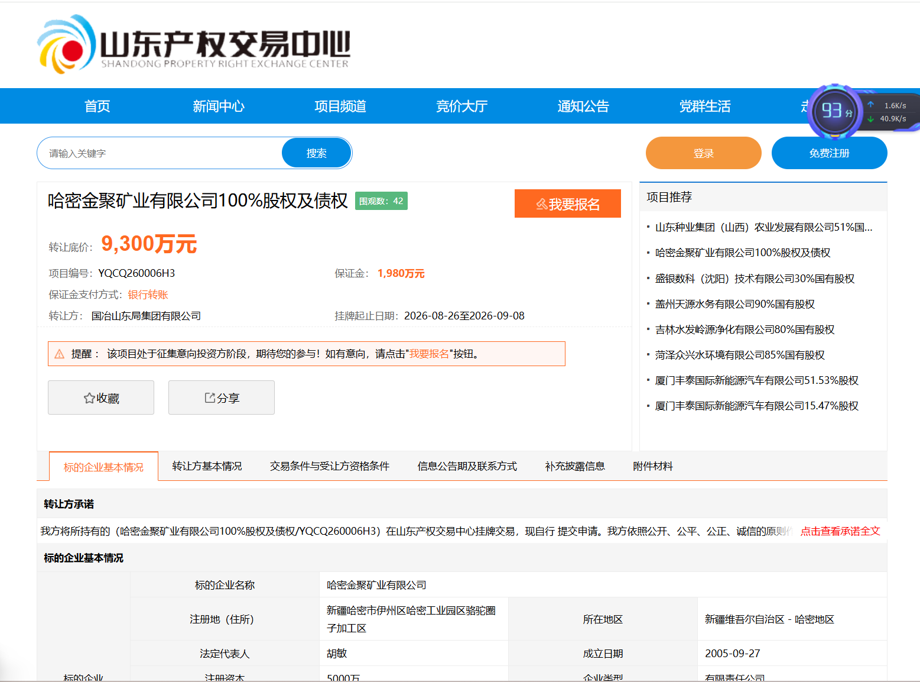
Task: Click the transferor 国冶山东局集团有限公司
Action: tap(146, 316)
